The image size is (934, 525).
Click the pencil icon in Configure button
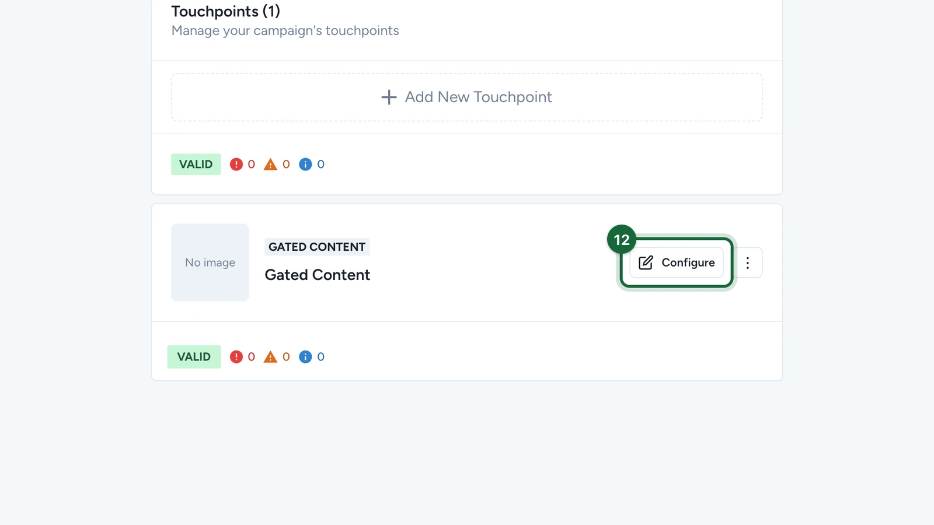(x=646, y=262)
